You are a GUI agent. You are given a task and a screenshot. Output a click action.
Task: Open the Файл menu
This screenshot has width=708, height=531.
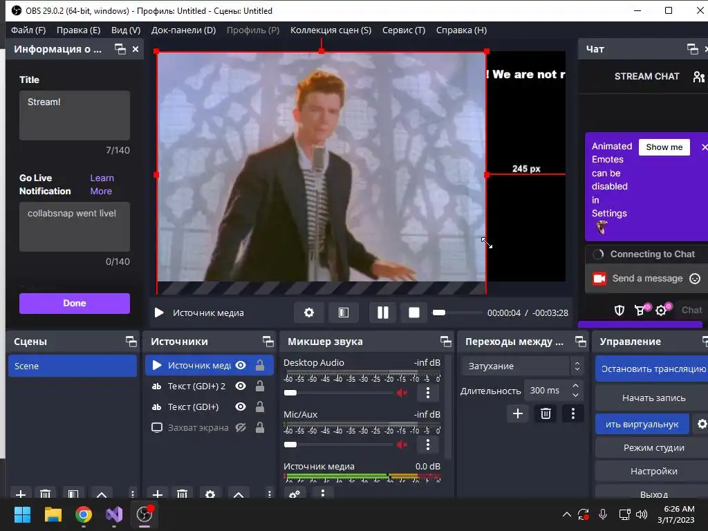click(x=28, y=30)
